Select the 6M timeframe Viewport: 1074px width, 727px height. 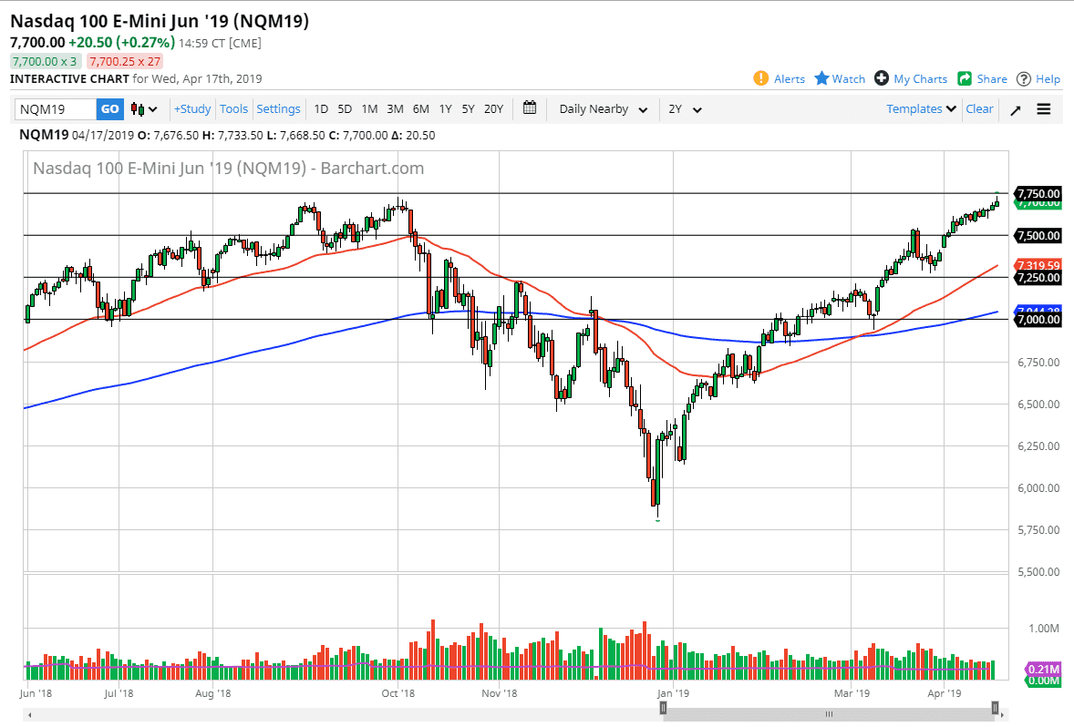pos(420,108)
